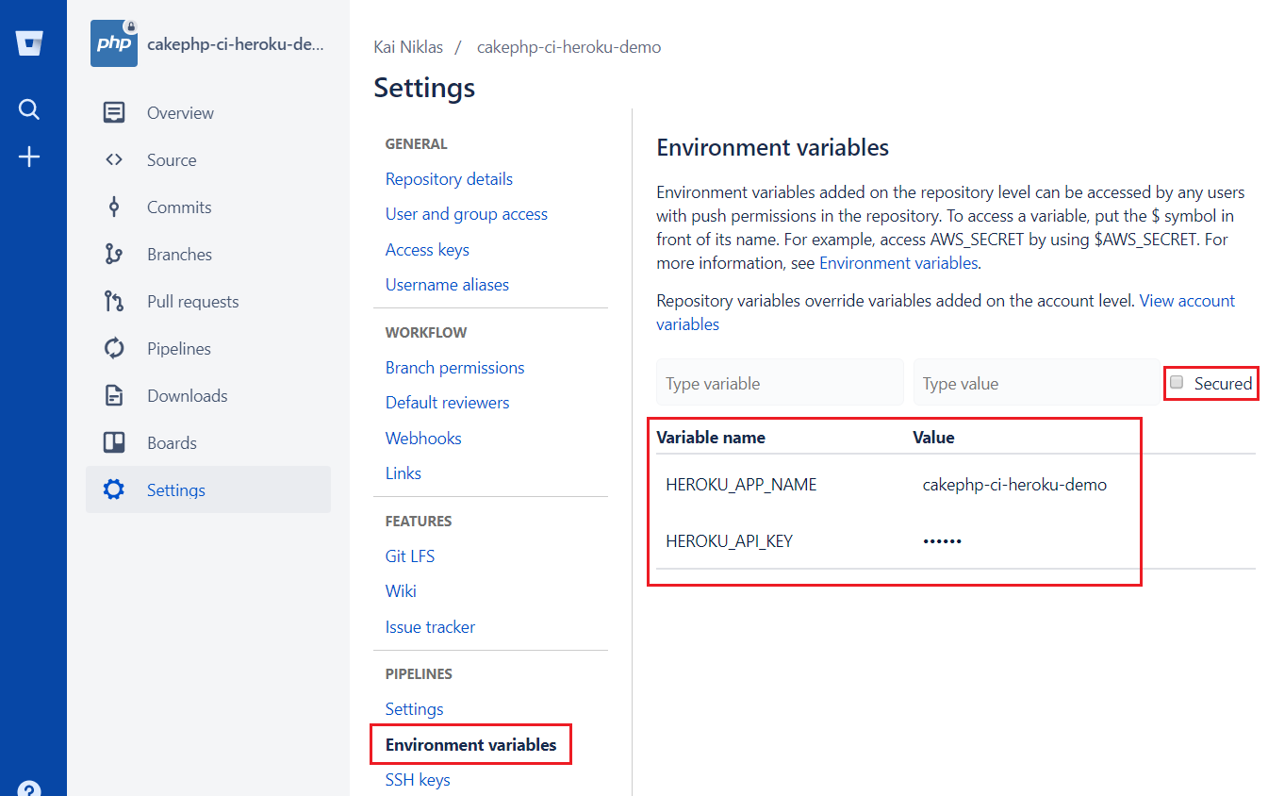Click the Source code brackets icon
Viewport: 1268px width, 796px height.
[x=114, y=160]
